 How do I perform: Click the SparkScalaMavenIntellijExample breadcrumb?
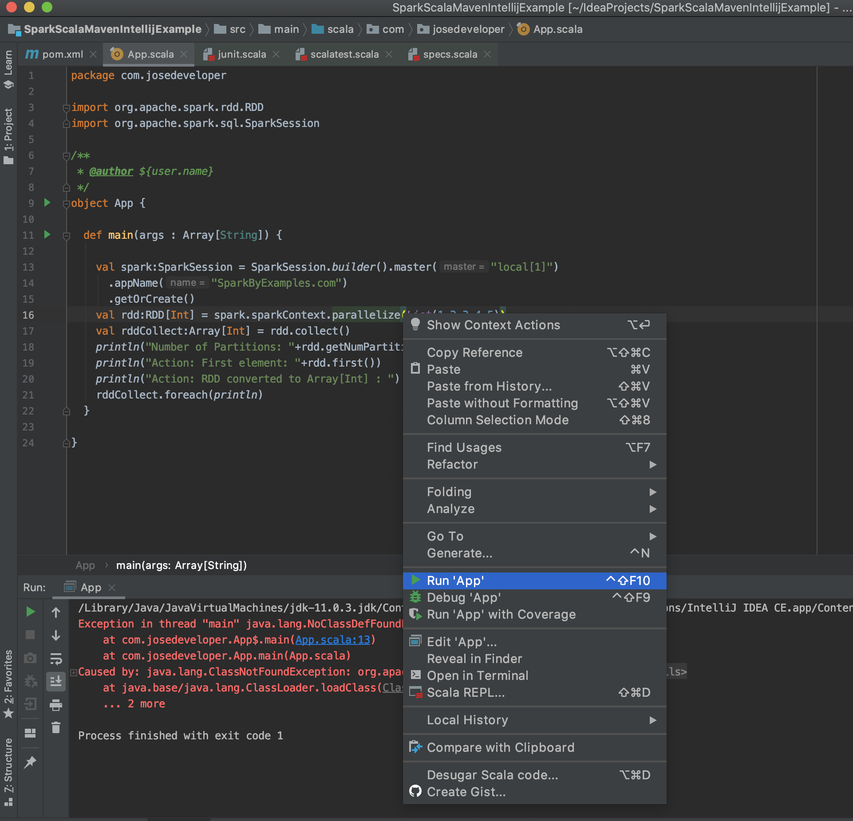tap(105, 29)
